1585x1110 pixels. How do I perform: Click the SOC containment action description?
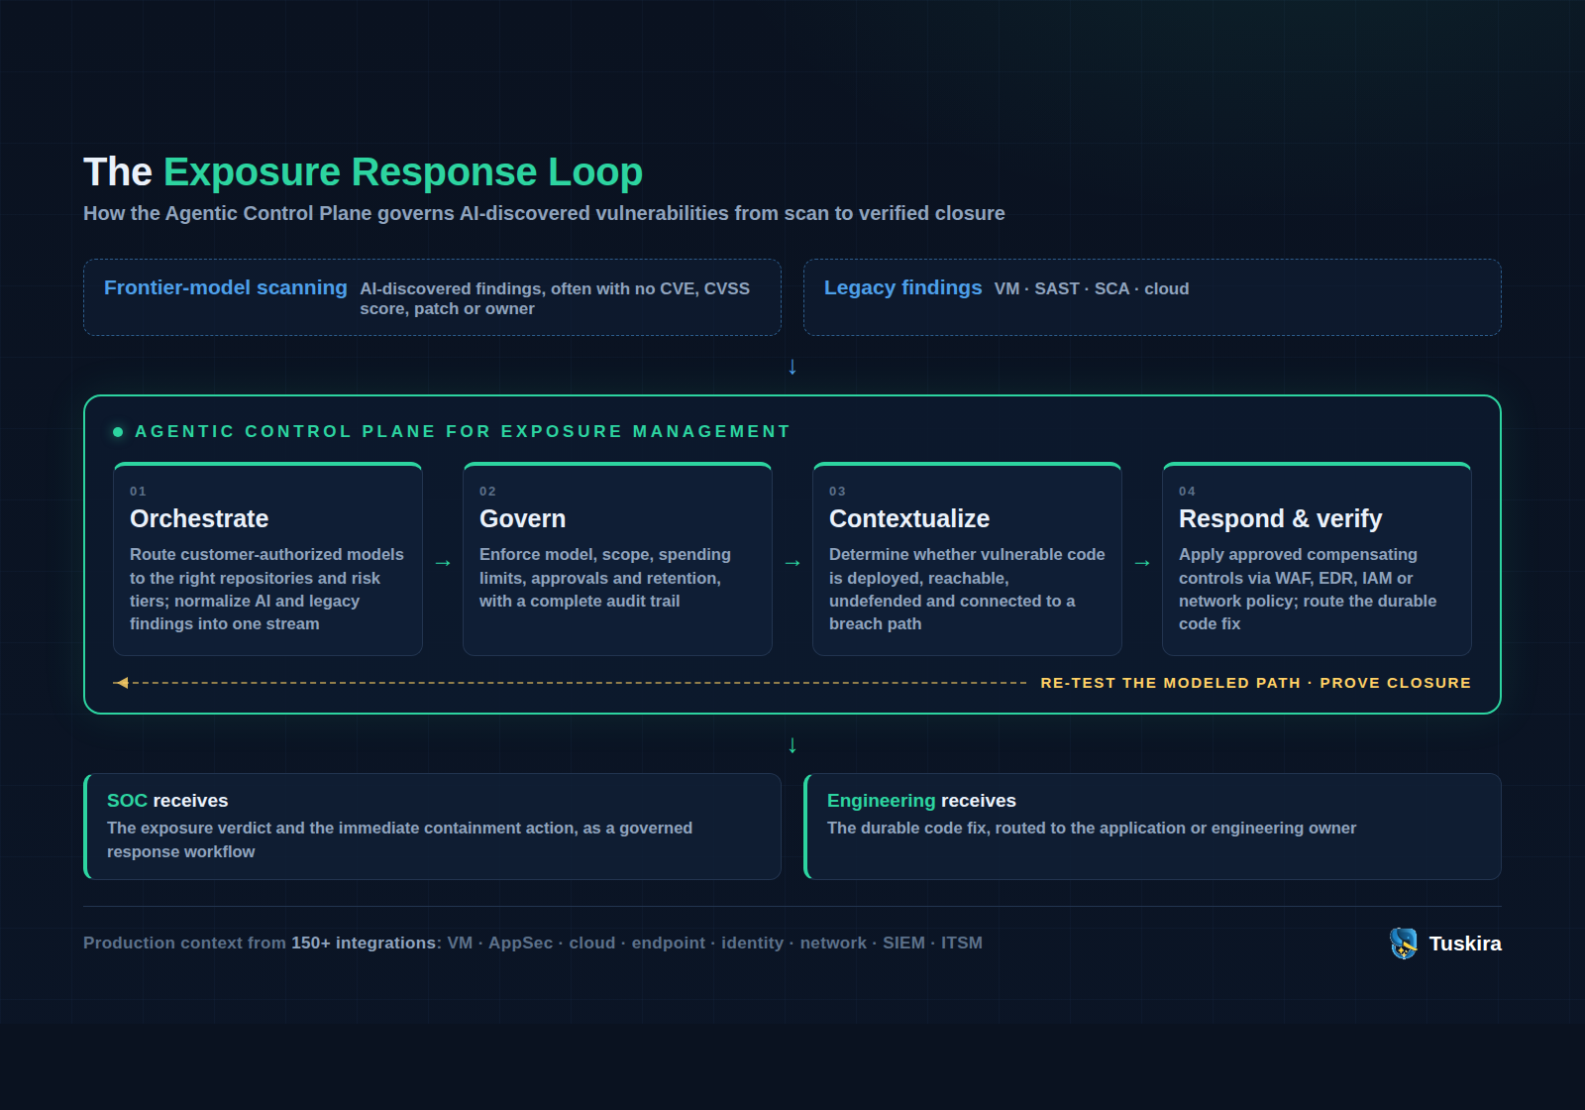[x=399, y=839]
